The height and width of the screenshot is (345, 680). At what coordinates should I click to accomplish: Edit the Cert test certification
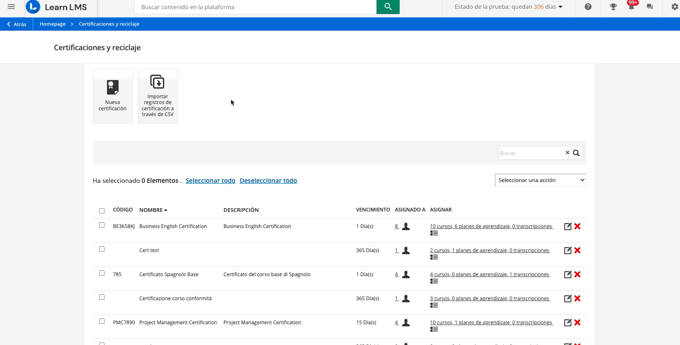(568, 250)
